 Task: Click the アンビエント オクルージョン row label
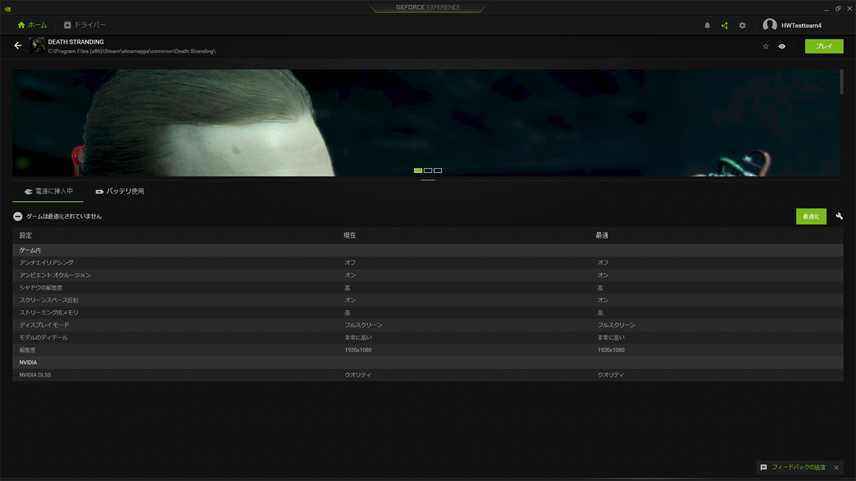click(55, 275)
